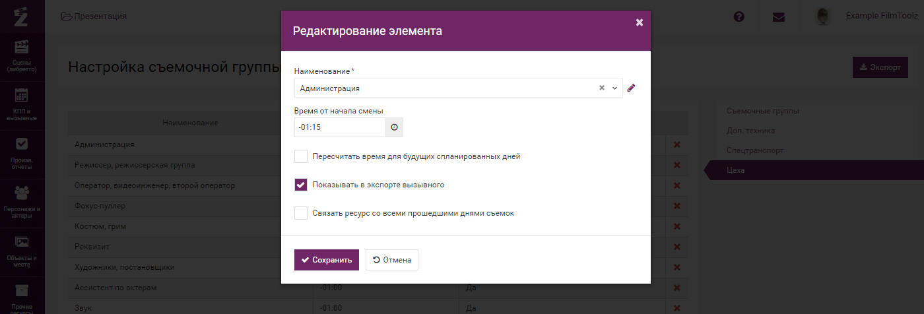Expand the Наименование dropdown arrow
The image size is (924, 314).
[614, 88]
